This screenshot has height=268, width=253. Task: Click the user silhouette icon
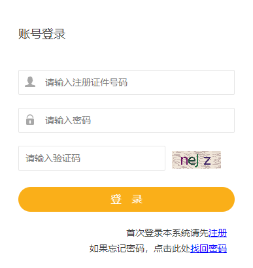[30, 82]
